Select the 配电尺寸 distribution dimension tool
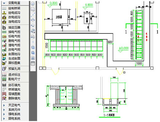160x122 pixels. point(11,79)
